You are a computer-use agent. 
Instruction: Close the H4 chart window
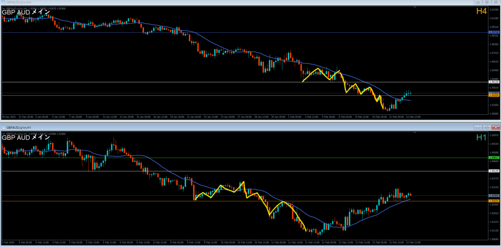495,2
